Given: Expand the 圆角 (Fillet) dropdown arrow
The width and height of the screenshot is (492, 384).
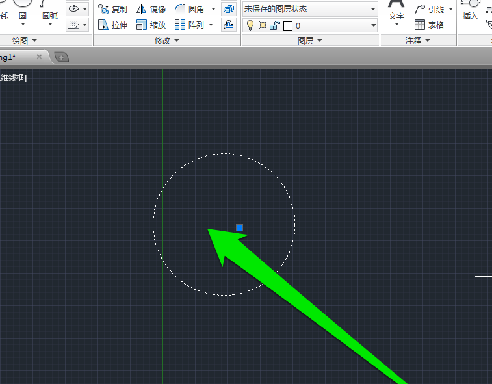Looking at the screenshot, I should (213, 9).
